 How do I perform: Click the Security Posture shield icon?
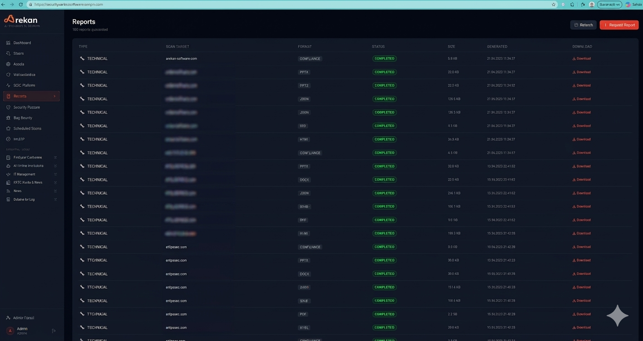[8, 107]
